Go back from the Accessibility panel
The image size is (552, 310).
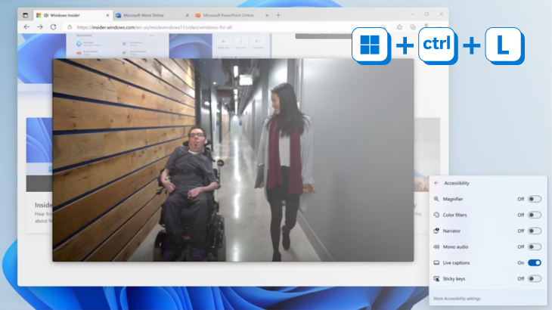(x=436, y=183)
